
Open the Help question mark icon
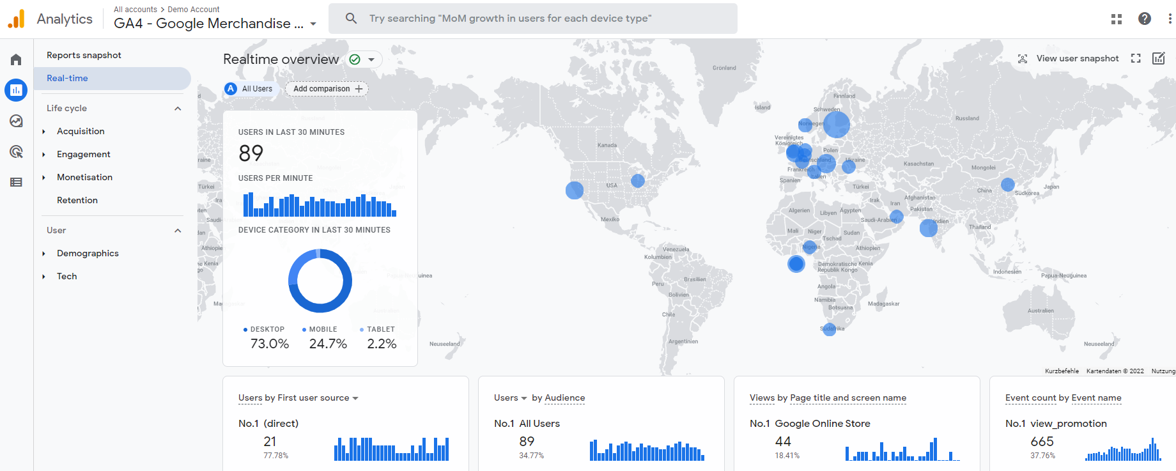1145,19
